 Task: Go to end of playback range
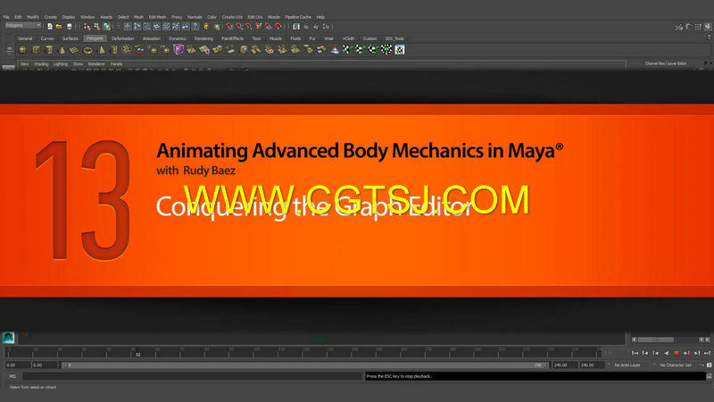707,353
